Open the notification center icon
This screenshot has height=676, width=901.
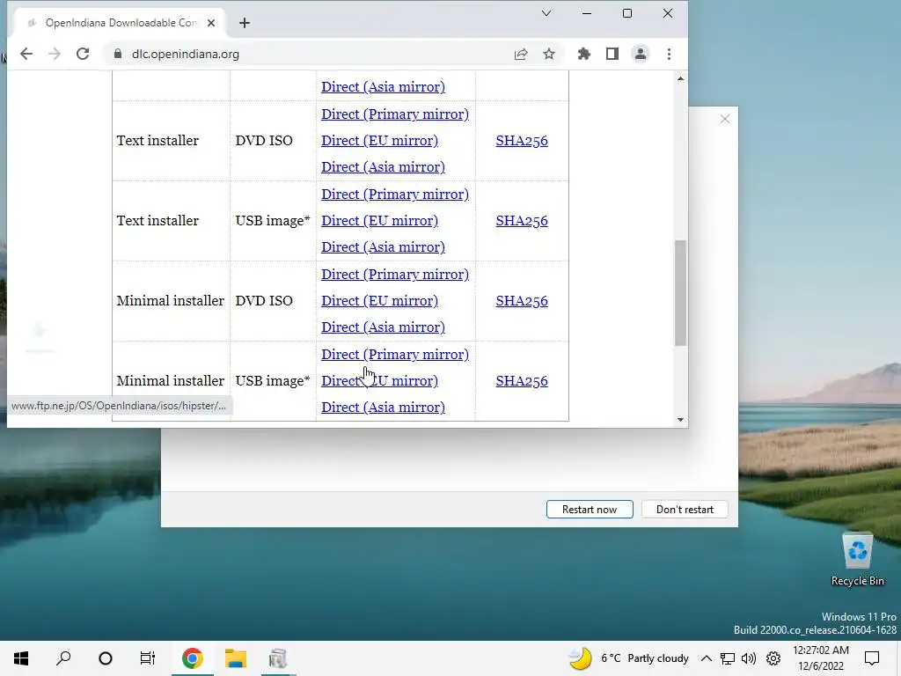[872, 658]
